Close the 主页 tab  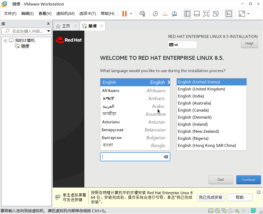(75, 26)
